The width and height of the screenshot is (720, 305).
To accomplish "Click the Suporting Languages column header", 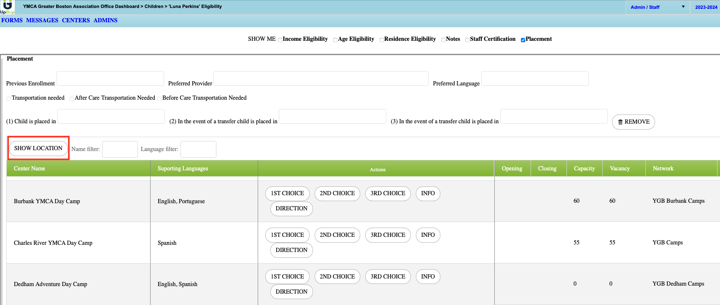I will point(204,168).
